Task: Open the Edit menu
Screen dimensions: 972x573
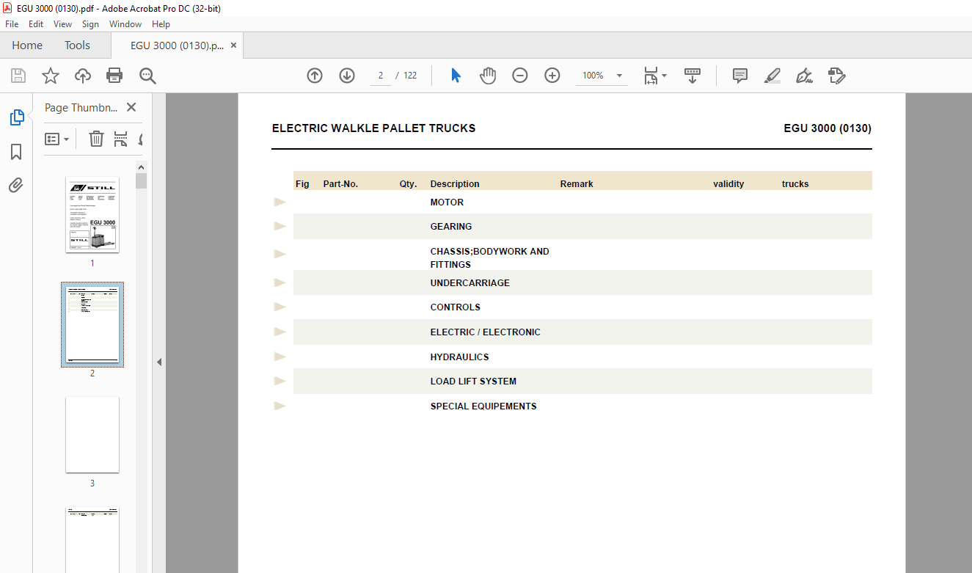Action: (36, 24)
